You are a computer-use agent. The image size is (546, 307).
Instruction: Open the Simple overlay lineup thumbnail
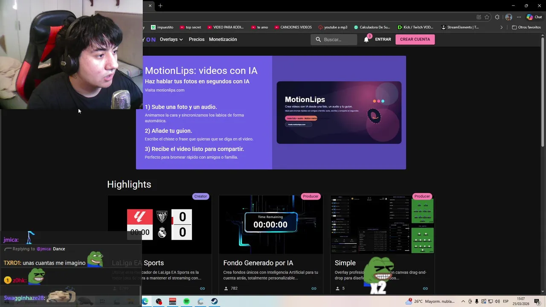click(382, 225)
